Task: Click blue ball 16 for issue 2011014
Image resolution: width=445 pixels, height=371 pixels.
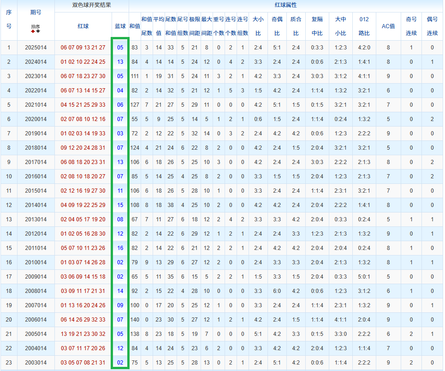Action: click(x=120, y=248)
